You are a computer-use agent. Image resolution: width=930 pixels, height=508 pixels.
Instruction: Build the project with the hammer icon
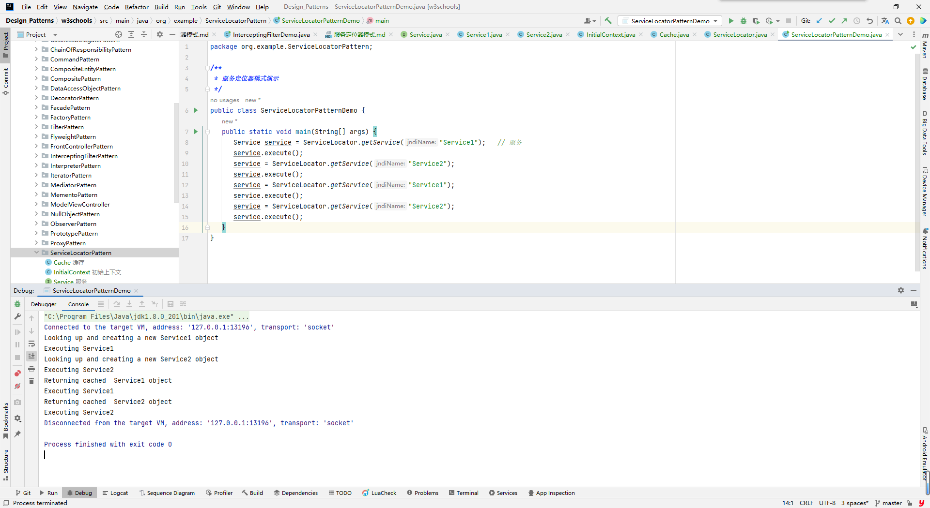608,21
